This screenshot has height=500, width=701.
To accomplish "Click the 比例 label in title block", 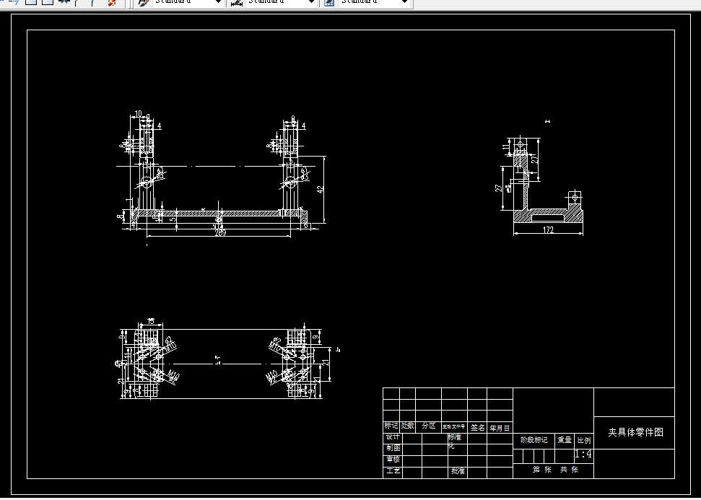I will (584, 440).
